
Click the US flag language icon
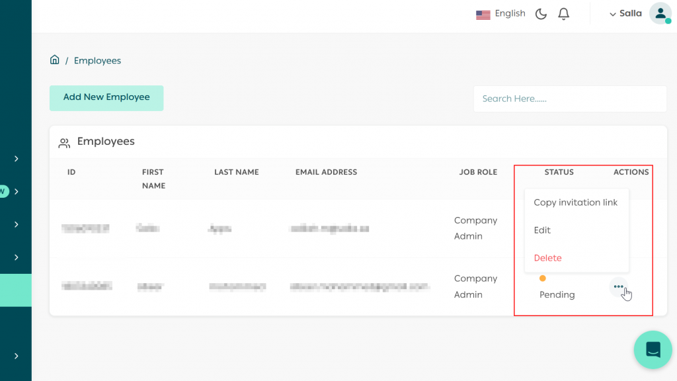tap(483, 14)
